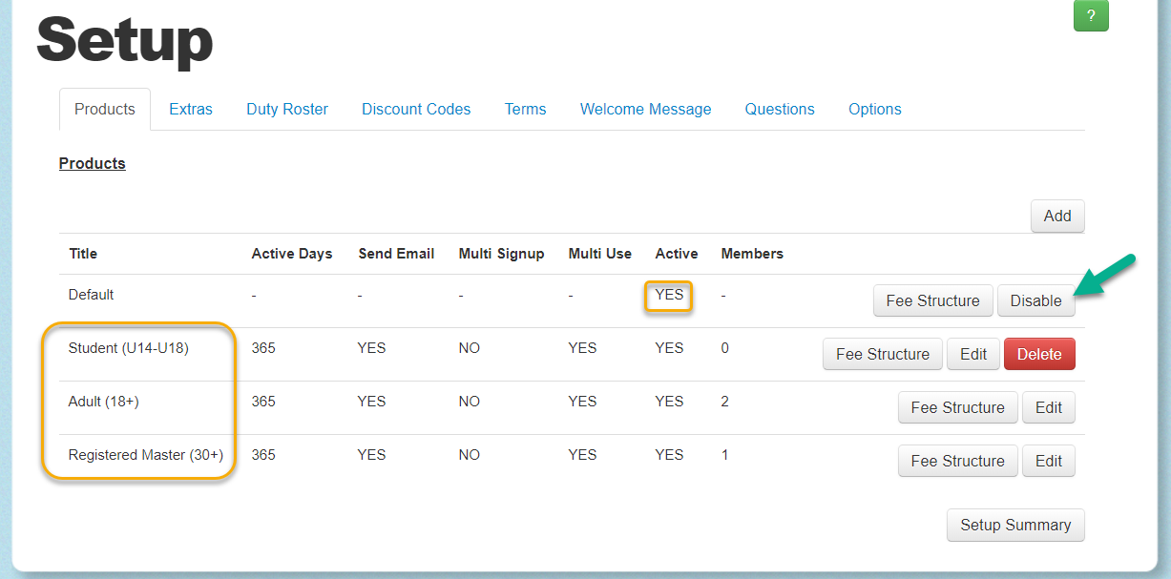Switch to the Questions tab

[x=780, y=109]
